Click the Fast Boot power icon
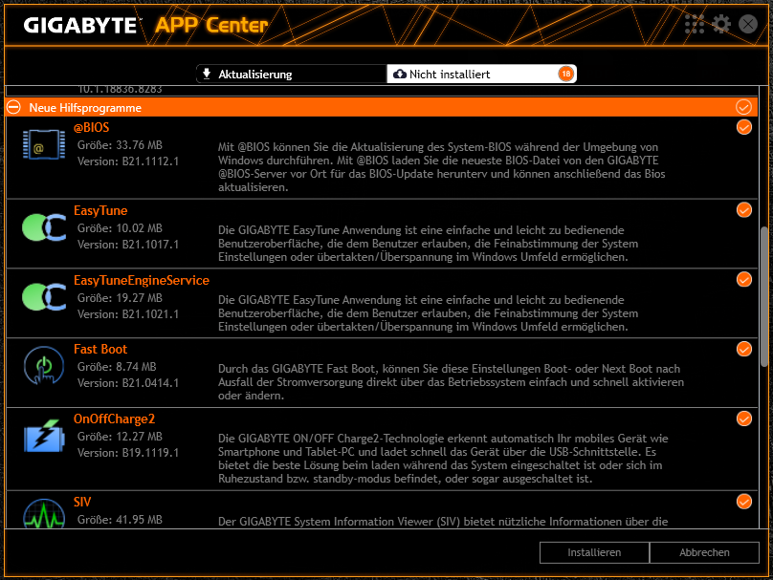Screen dimensions: 773x580 point(44,366)
